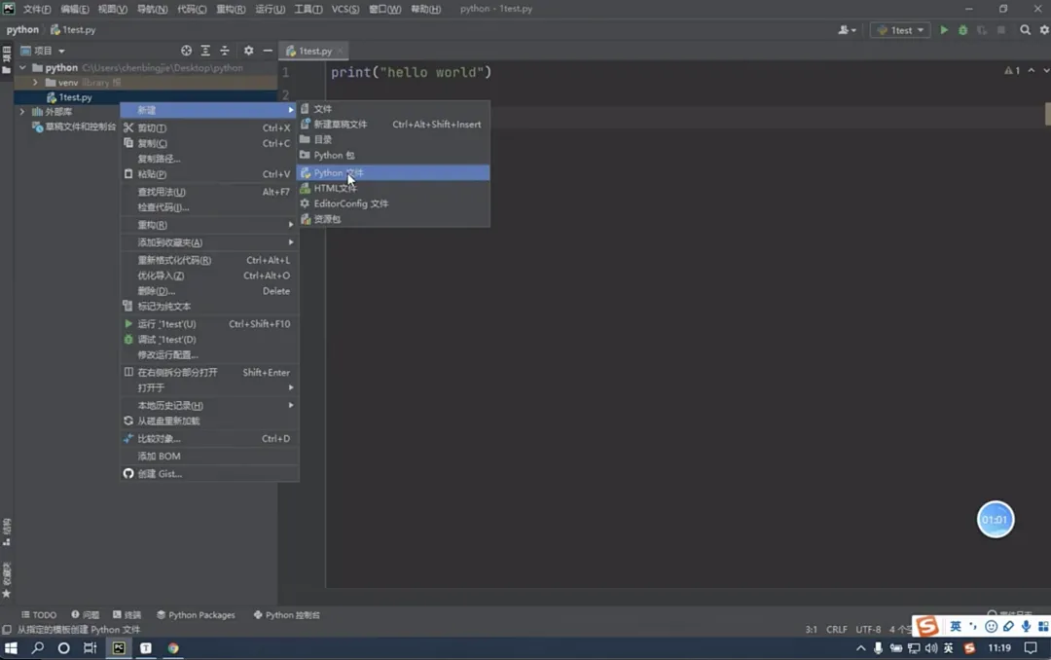Click Run with Coverage icon in toolbar
Image resolution: width=1051 pixels, height=660 pixels.
(x=982, y=30)
